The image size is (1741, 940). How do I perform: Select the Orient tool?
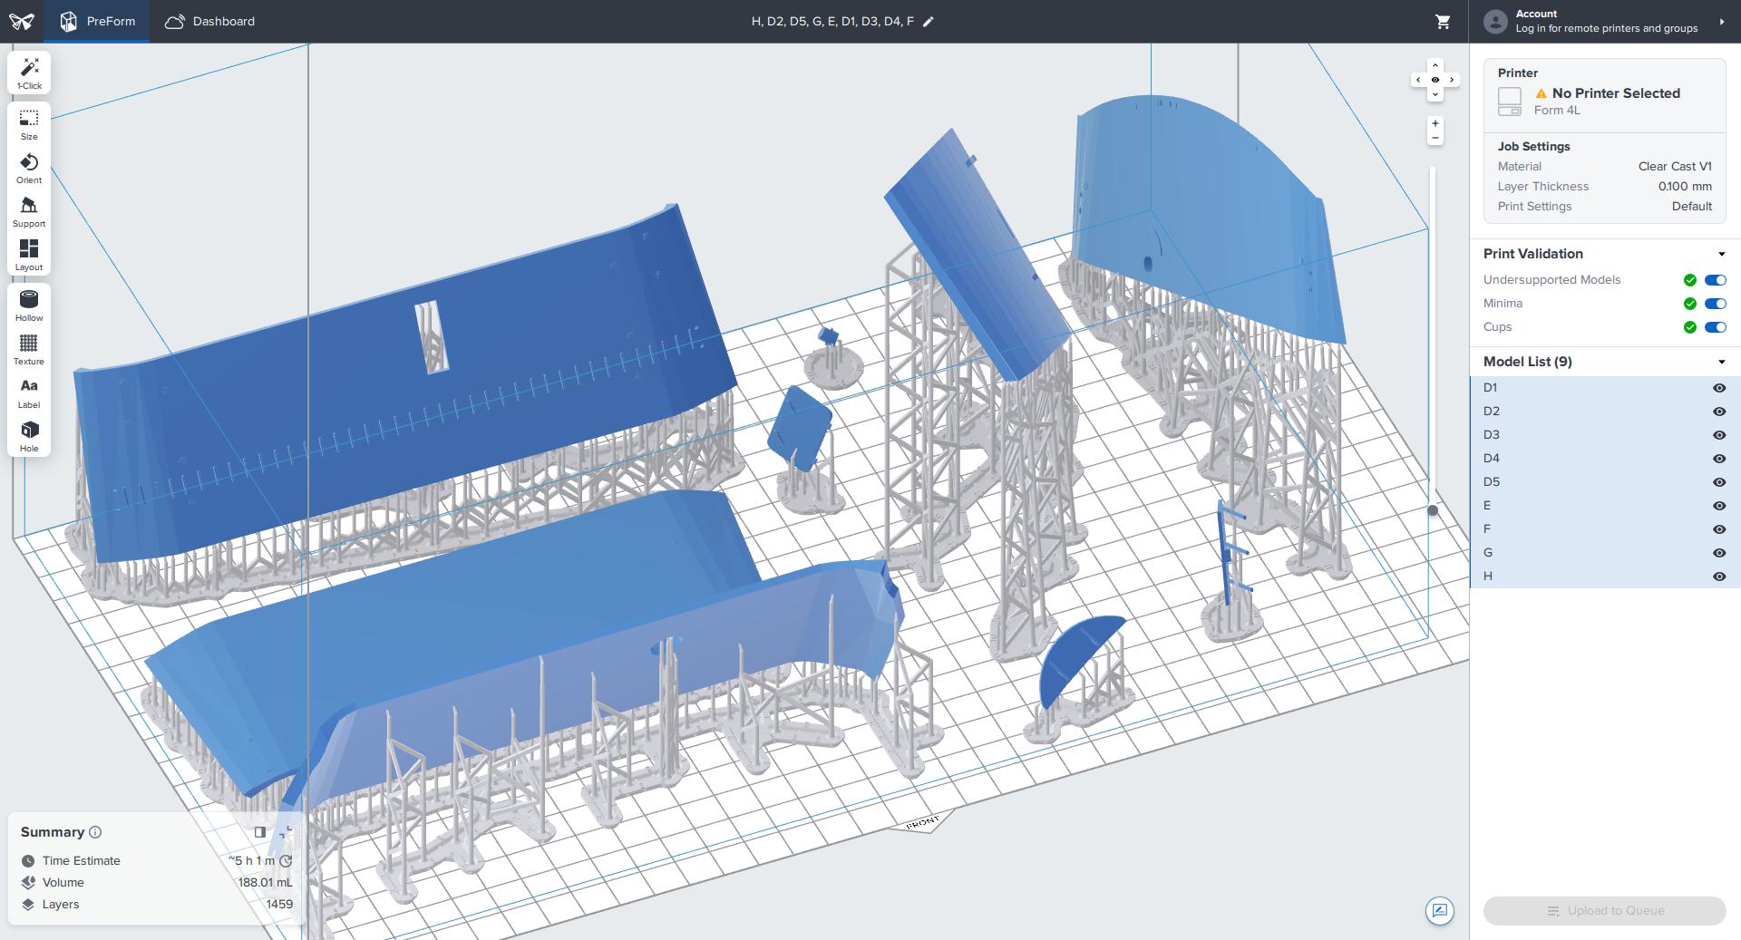(x=29, y=168)
